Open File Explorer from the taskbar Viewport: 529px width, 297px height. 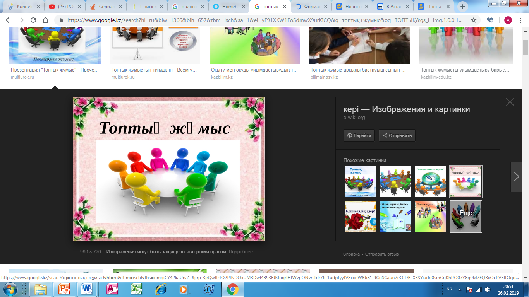click(41, 289)
